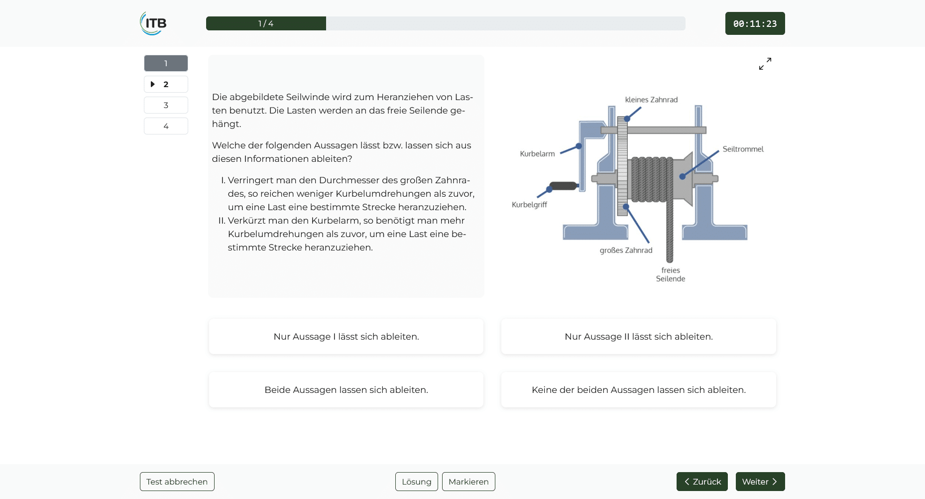Click the Lösung button
This screenshot has height=499, width=925.
[417, 482]
